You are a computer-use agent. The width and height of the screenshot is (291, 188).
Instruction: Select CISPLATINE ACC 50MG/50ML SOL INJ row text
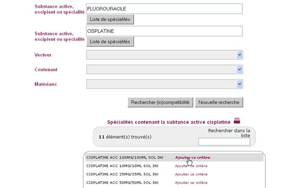122,183
